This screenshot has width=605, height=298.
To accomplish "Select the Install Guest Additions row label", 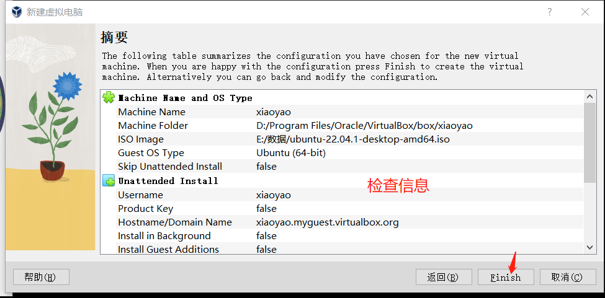I will point(169,250).
